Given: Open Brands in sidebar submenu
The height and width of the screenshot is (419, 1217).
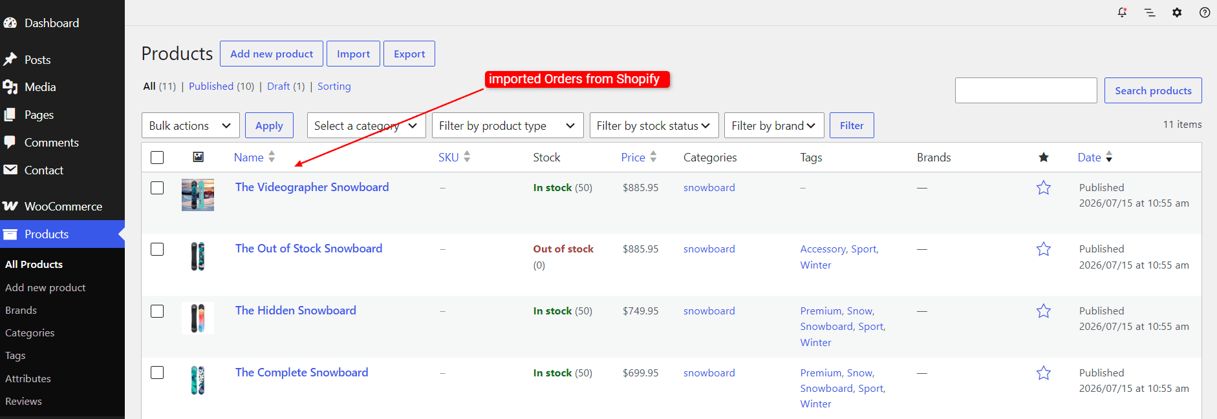Looking at the screenshot, I should click(21, 310).
